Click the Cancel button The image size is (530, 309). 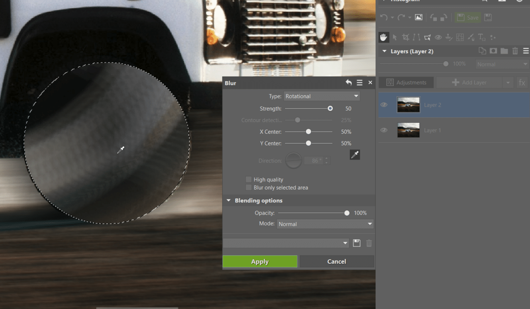337,261
